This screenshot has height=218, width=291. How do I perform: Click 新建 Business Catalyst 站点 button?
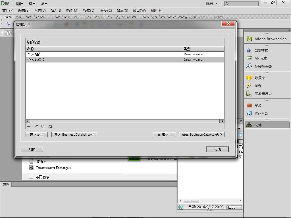[x=202, y=135]
